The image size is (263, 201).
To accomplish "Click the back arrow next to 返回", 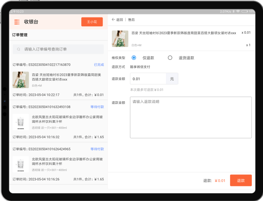I will tap(113, 20).
